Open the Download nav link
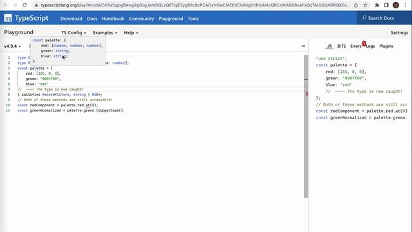This screenshot has width=412, height=232. tap(71, 19)
